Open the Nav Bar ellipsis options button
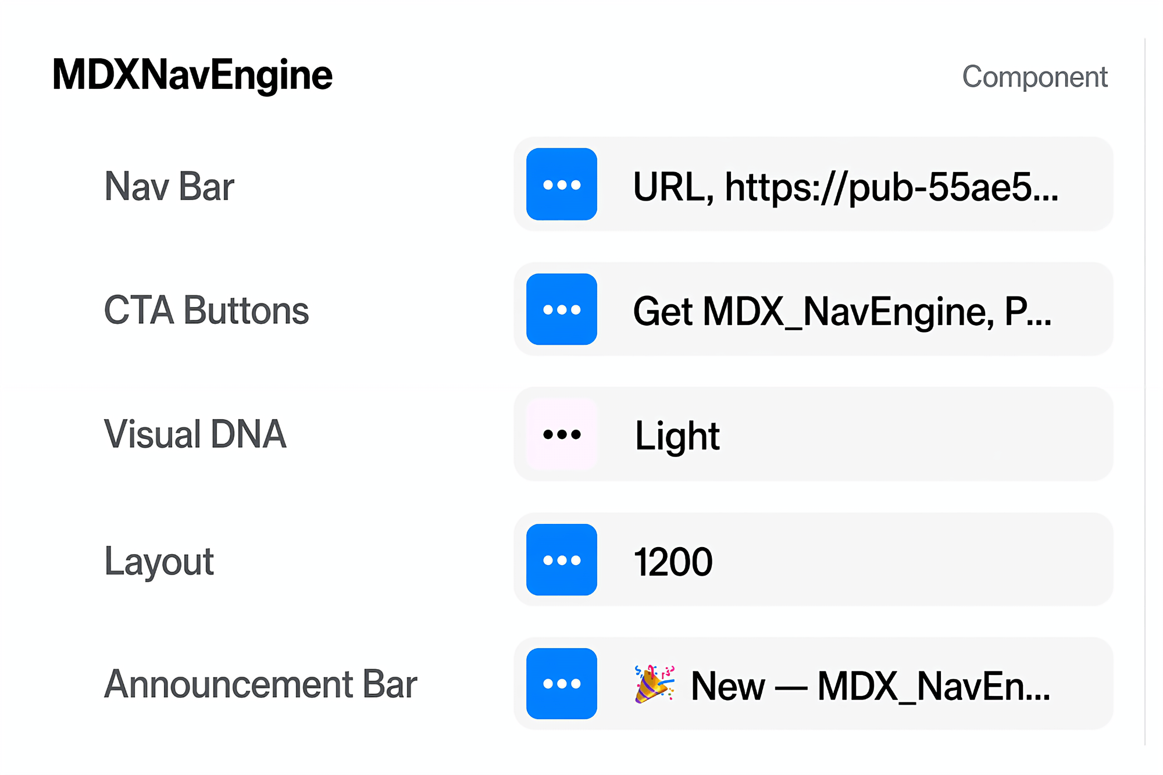This screenshot has height=775, width=1163. pos(561,184)
